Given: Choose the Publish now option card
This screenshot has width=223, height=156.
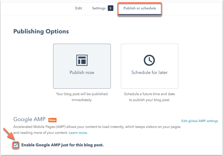Looking at the screenshot, I should (x=82, y=66).
